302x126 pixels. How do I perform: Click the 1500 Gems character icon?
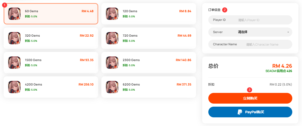tap(14, 63)
